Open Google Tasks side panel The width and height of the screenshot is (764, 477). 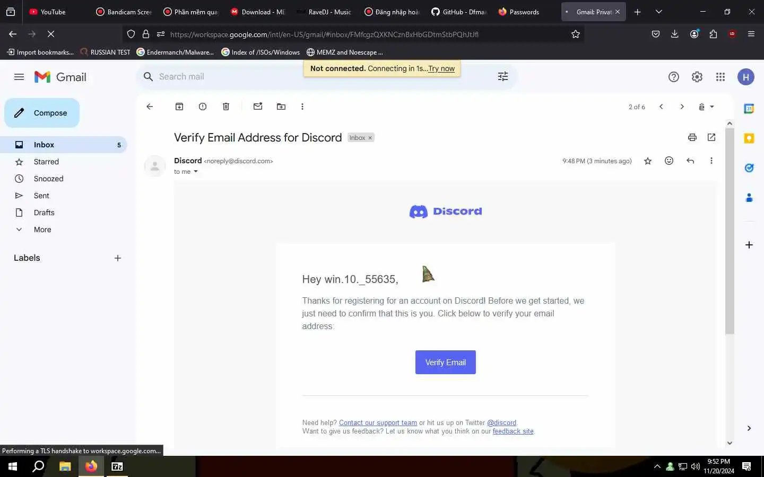tap(749, 168)
